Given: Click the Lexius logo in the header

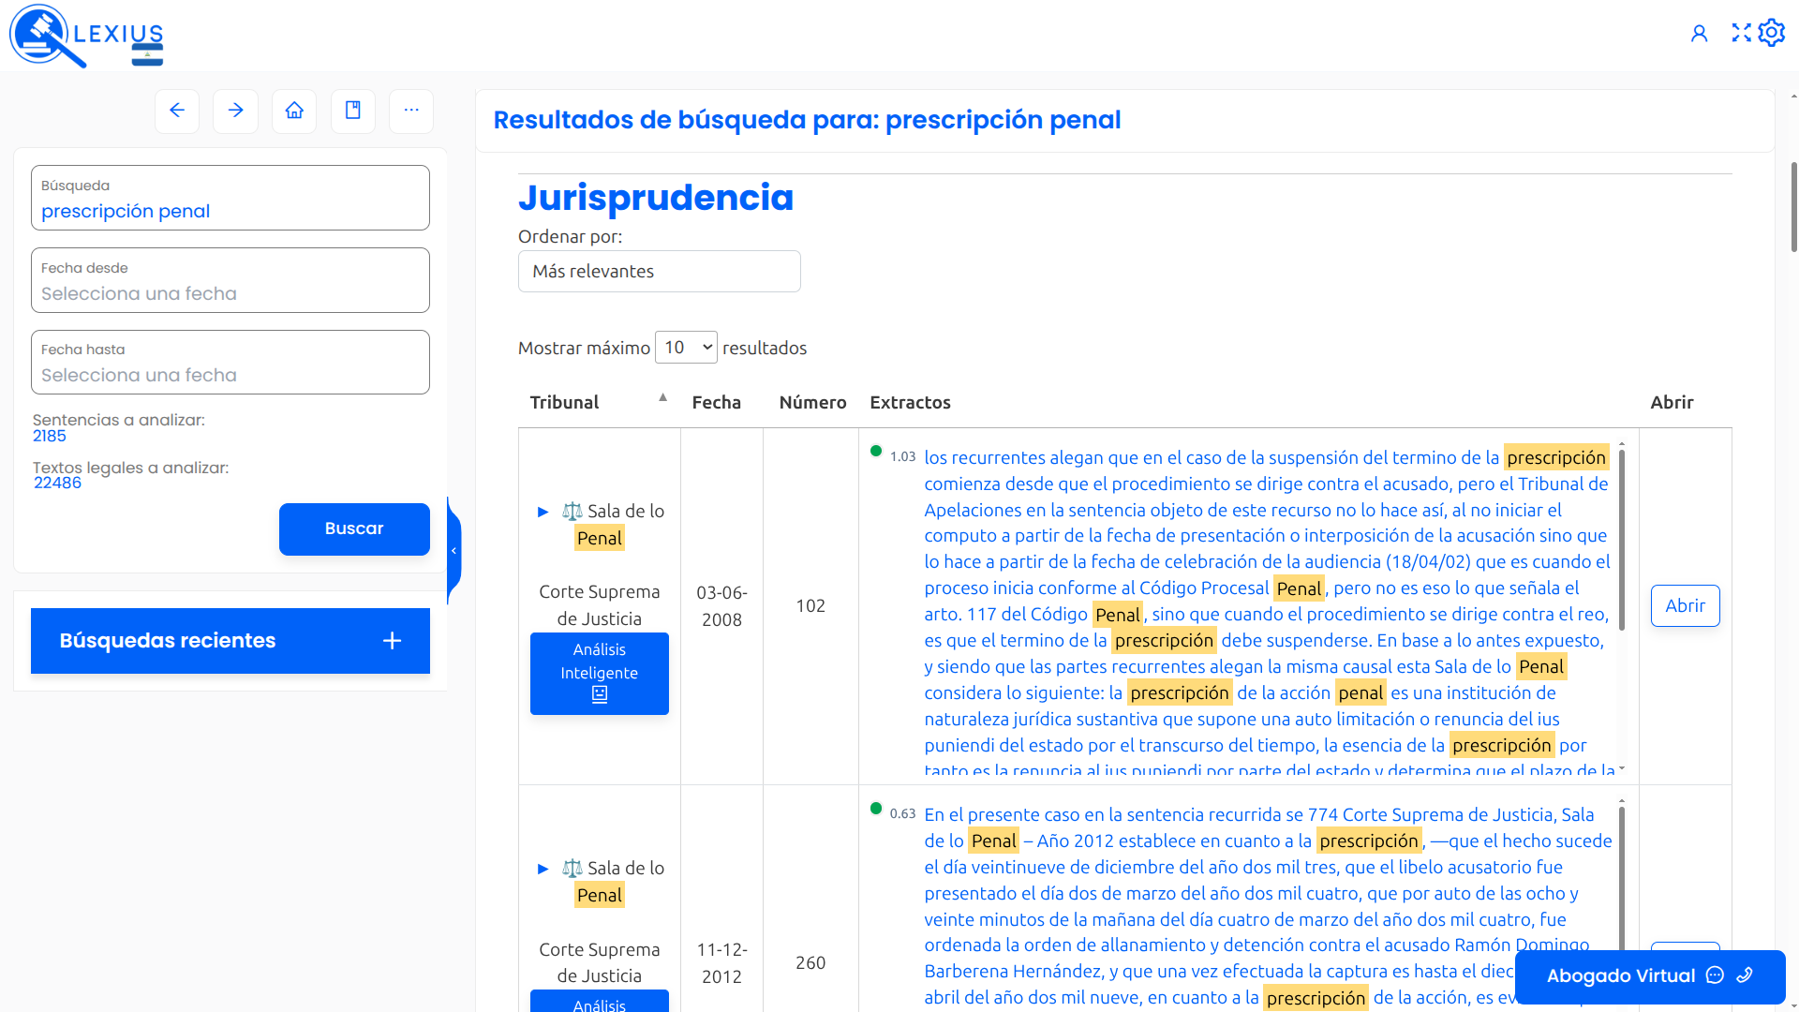Looking at the screenshot, I should coord(86,36).
